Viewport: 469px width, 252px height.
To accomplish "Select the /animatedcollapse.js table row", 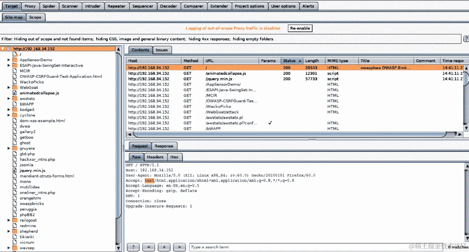I will point(295,73).
